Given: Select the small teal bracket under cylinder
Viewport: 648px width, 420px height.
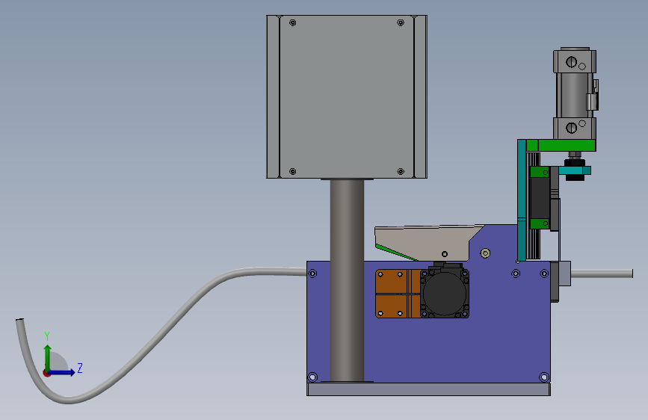Looking at the screenshot, I should tap(575, 170).
